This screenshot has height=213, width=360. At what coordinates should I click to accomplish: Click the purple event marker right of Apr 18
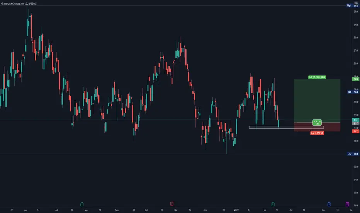pos(347,204)
